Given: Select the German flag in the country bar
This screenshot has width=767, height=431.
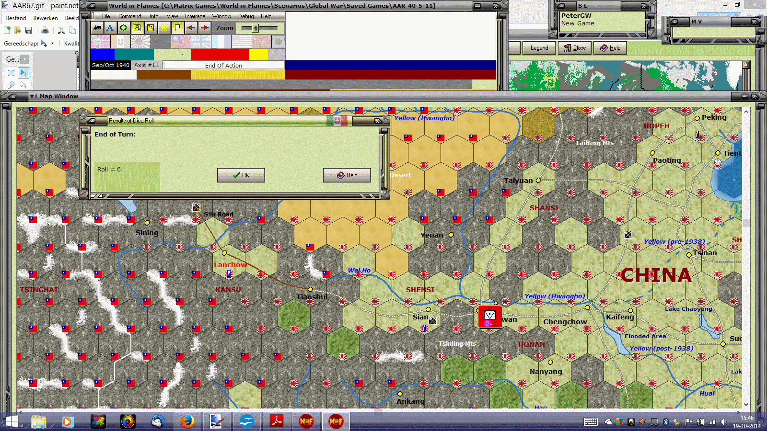Looking at the screenshot, I should point(100,42).
